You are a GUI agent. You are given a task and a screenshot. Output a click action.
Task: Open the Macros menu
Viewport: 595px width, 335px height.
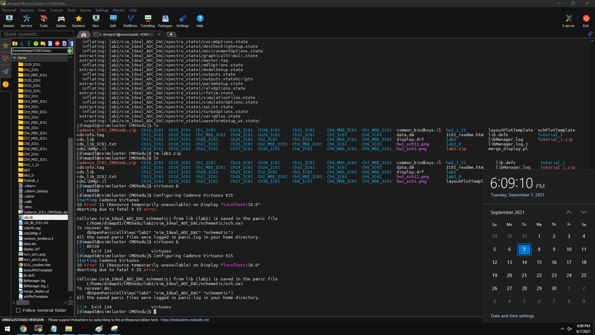pyautogui.click(x=119, y=10)
